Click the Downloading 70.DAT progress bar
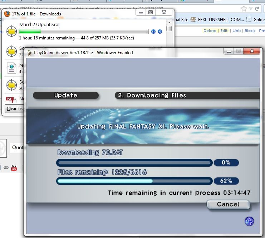This screenshot has height=238, width=265. pos(134,162)
